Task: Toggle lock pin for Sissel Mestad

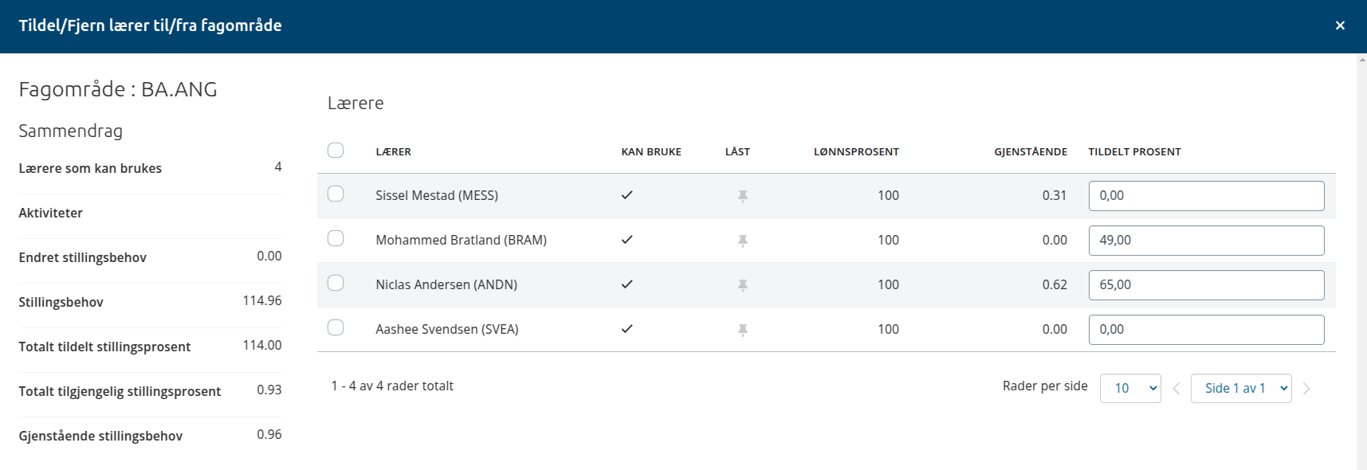Action: [x=743, y=196]
